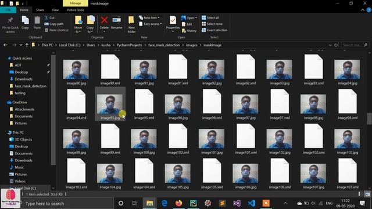
Task: Click the Up one level arrow
Action: (27, 45)
